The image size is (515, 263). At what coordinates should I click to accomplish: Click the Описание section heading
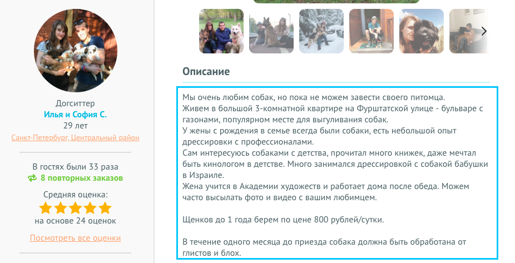tap(206, 72)
